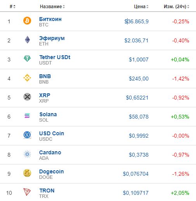Viewport: 196px width, 201px height.
Task: Sort table by rank number column
Action: click(x=12, y=6)
